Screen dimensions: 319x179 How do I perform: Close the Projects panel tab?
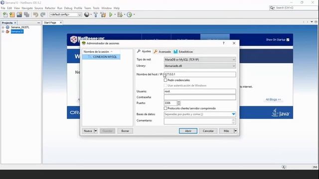click(x=15, y=23)
